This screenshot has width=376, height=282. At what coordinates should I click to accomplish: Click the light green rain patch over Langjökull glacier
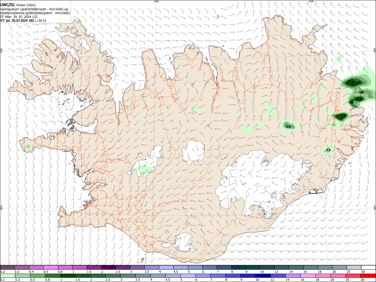pyautogui.click(x=145, y=169)
